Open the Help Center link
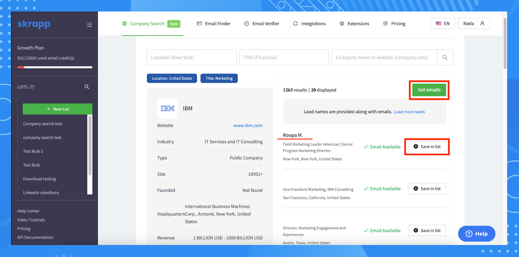 28,211
